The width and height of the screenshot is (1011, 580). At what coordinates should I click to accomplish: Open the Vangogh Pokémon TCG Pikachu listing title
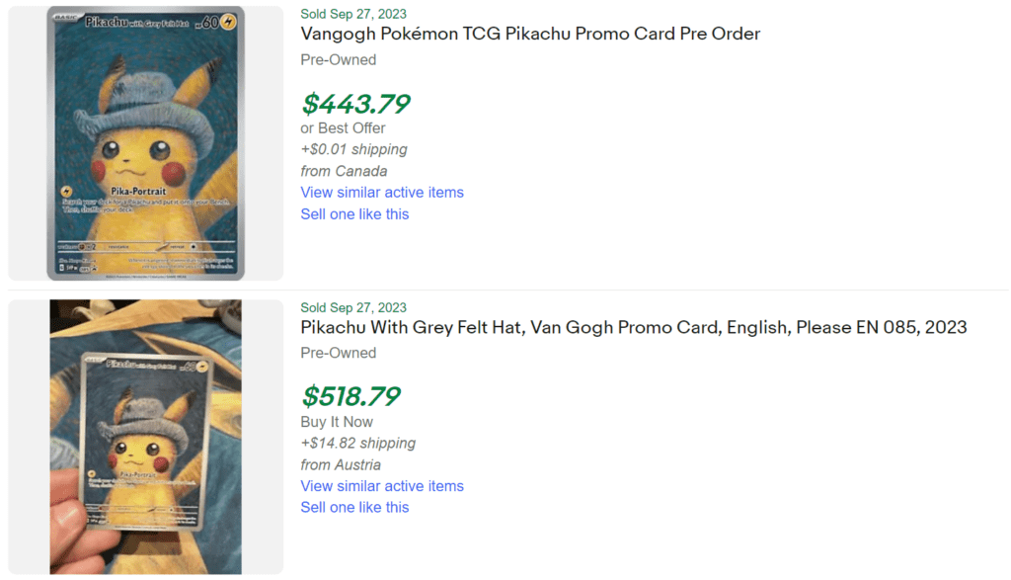click(x=530, y=34)
